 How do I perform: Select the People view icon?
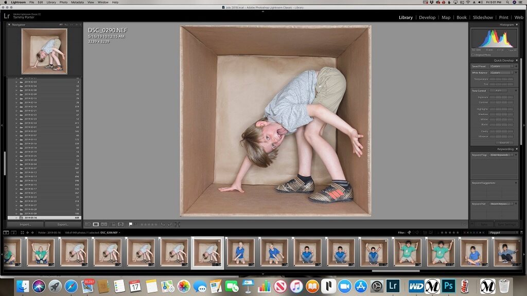(x=120, y=224)
